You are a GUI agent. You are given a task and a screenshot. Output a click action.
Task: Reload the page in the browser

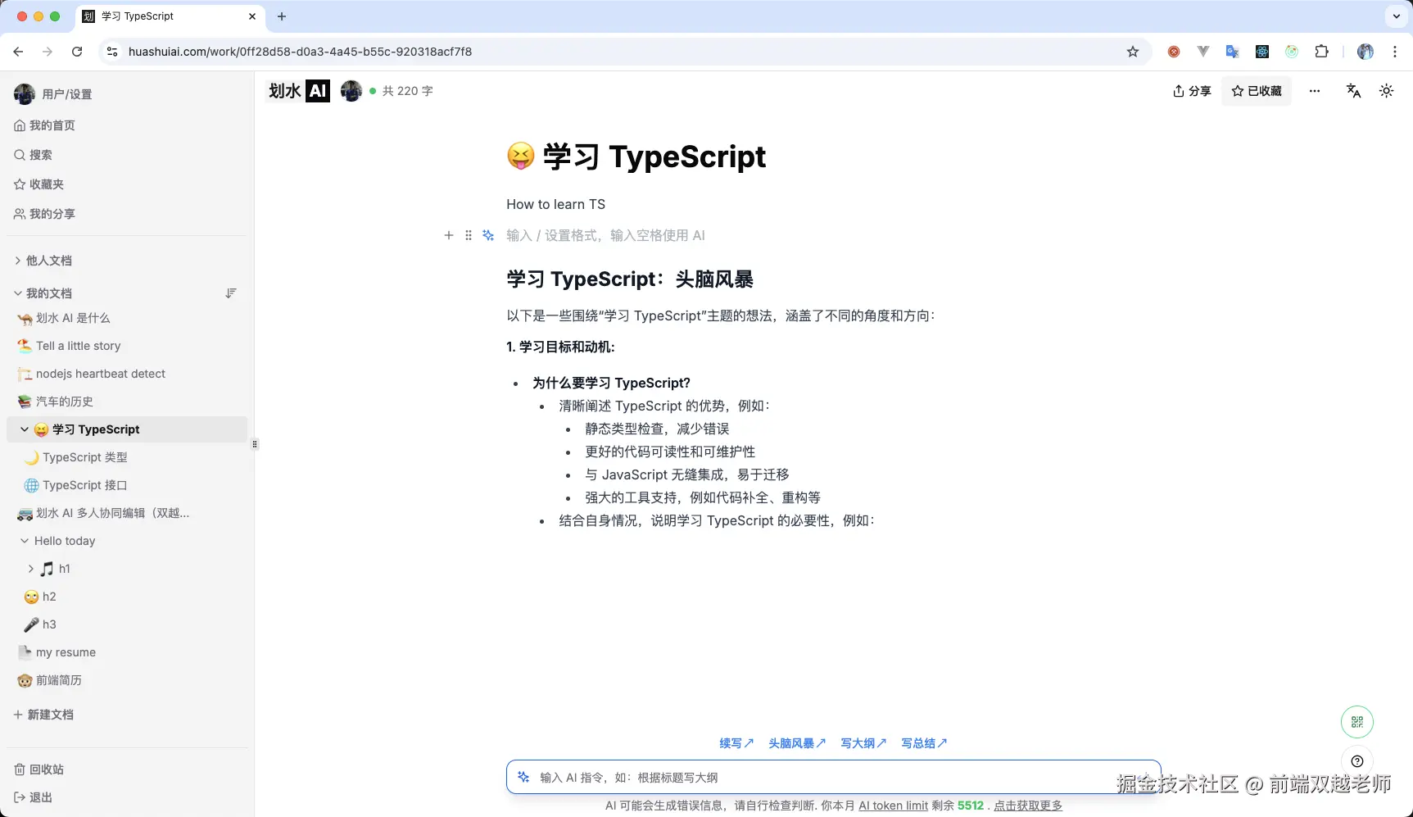tap(77, 52)
